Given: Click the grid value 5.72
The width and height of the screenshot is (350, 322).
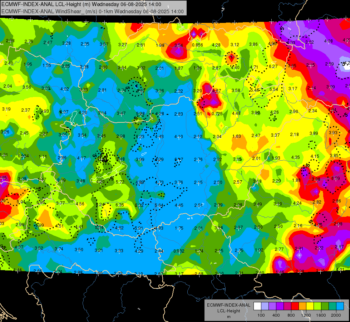Looking at the screenshot, I should 120,182.
